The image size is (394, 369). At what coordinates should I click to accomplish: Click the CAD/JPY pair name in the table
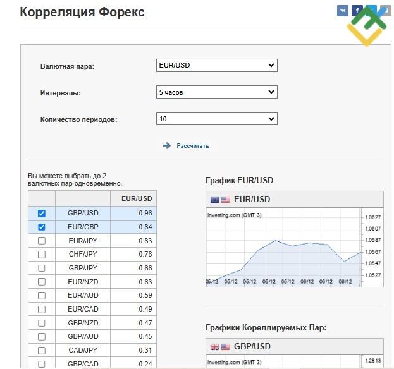[x=83, y=350]
